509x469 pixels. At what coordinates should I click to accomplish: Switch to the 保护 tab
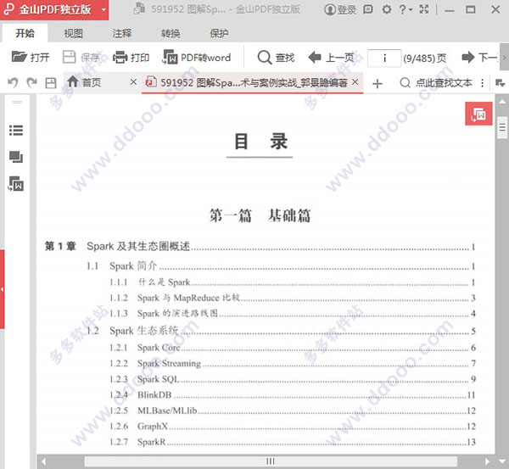(x=219, y=33)
